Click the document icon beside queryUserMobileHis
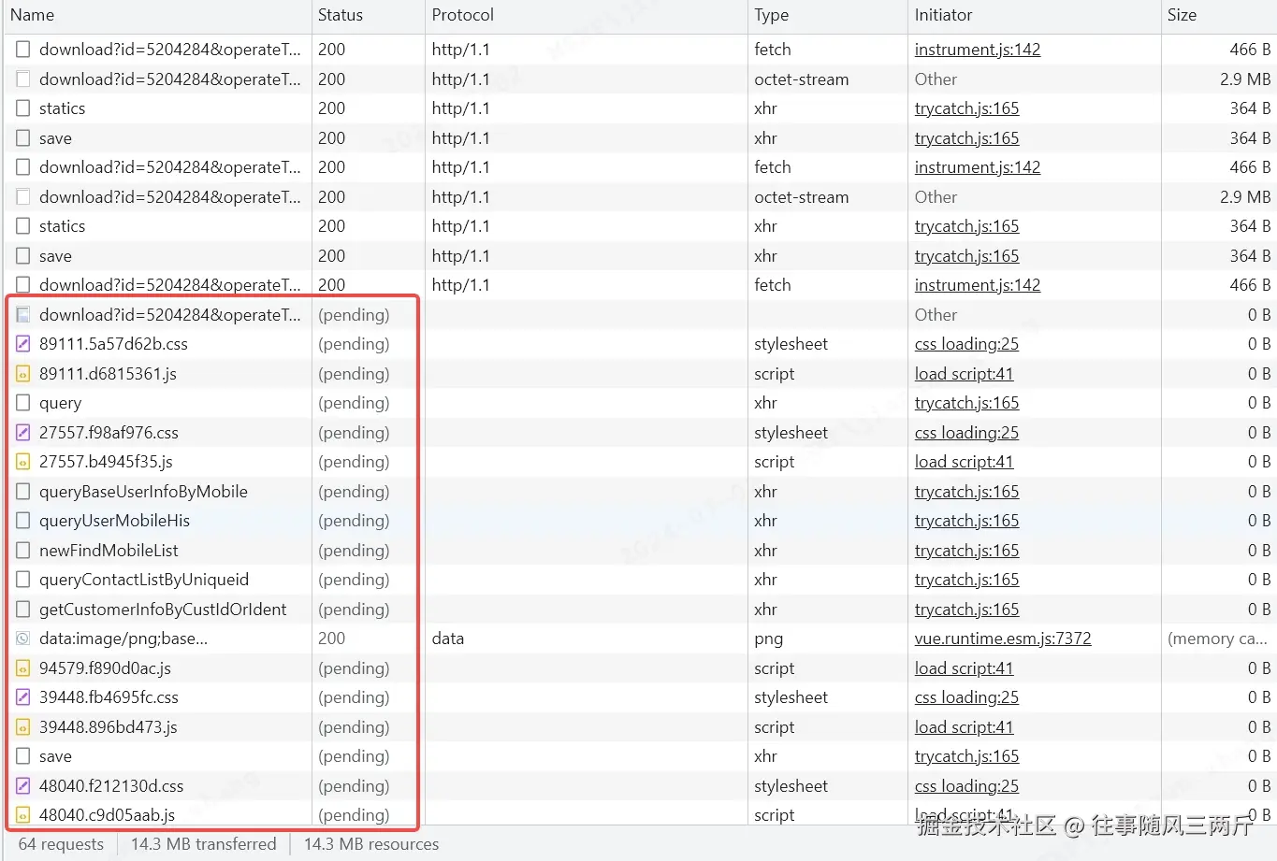 (x=23, y=521)
